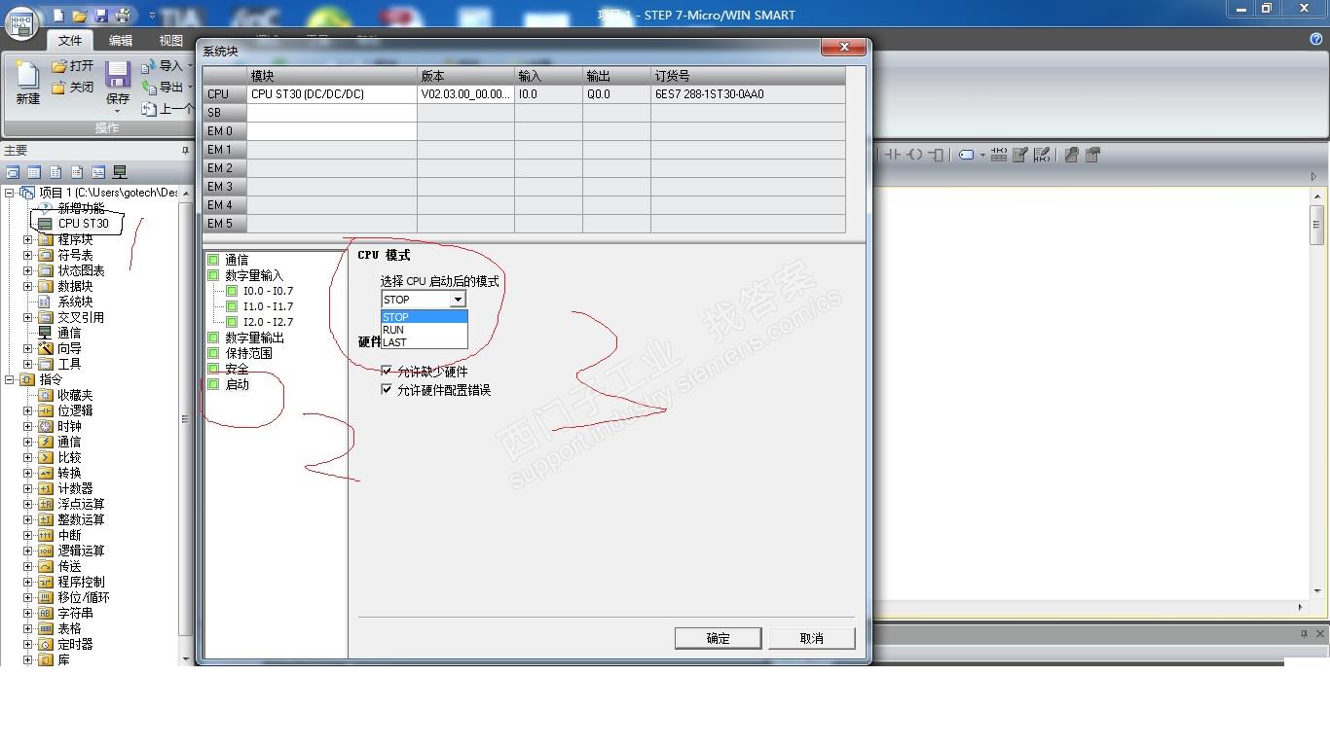The height and width of the screenshot is (747, 1330).
Task: Select 定时器 instruction folder
Action: (75, 644)
